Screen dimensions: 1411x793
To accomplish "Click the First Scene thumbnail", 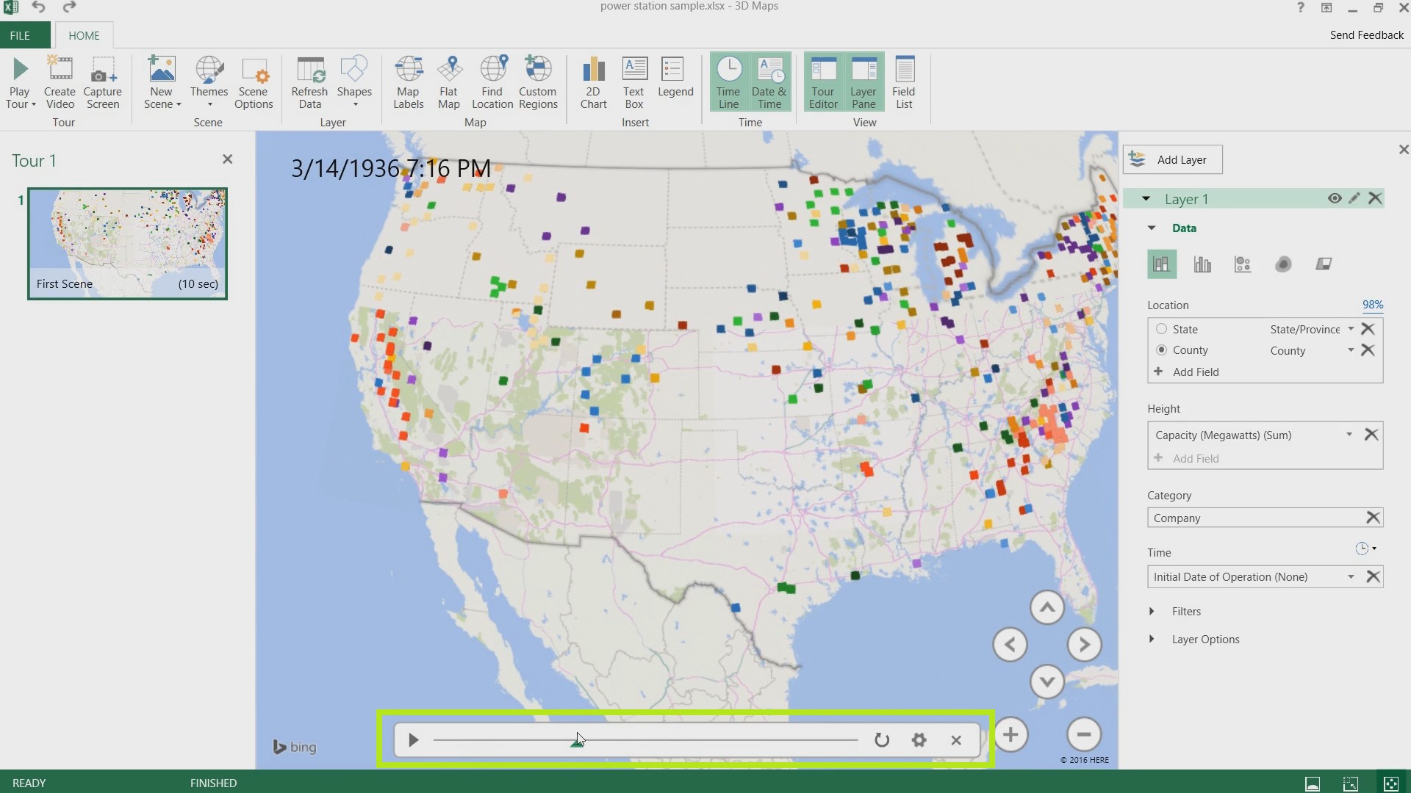I will [x=127, y=241].
